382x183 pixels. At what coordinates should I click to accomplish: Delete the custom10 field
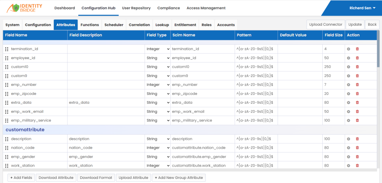tap(357, 67)
